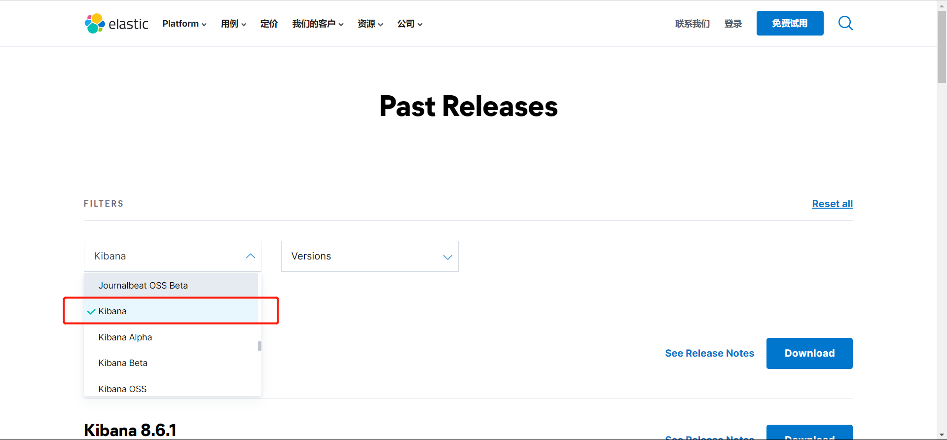Click the Kibana 8.6.1 heading

130,430
